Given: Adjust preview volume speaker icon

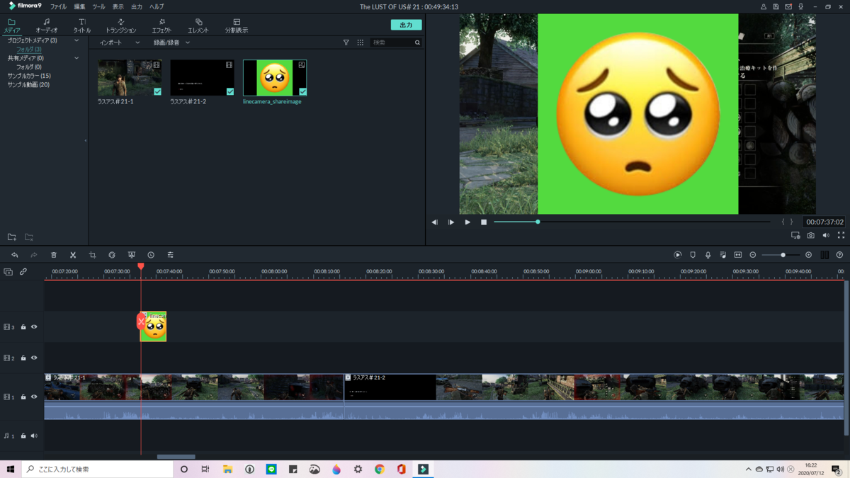Looking at the screenshot, I should (x=826, y=235).
